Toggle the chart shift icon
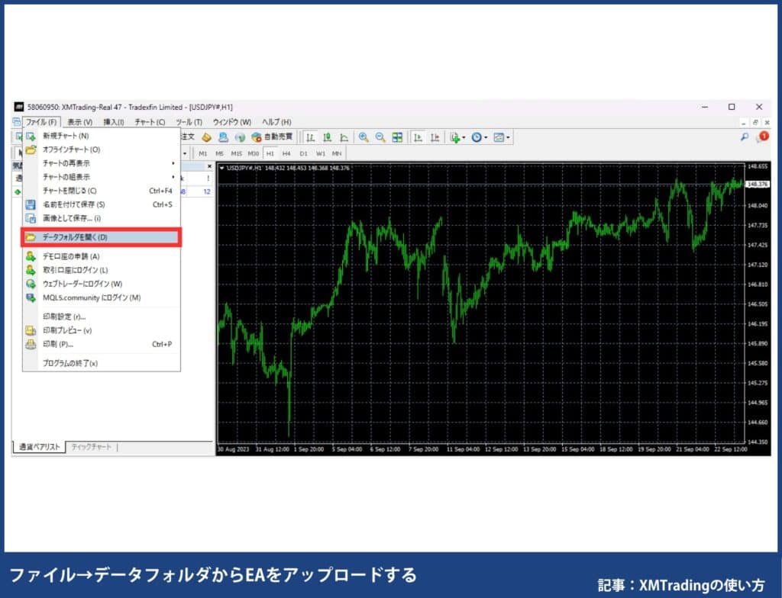Screen dimensions: 782x598 pos(435,137)
